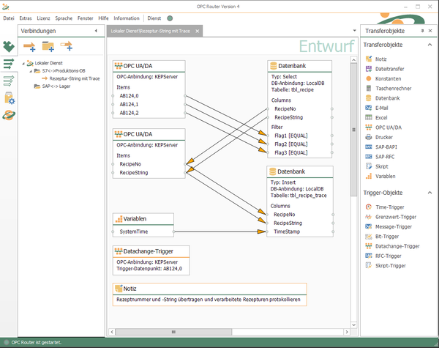The width and height of the screenshot is (439, 348).
Task: Open the Datei menu
Action: pyautogui.click(x=9, y=18)
